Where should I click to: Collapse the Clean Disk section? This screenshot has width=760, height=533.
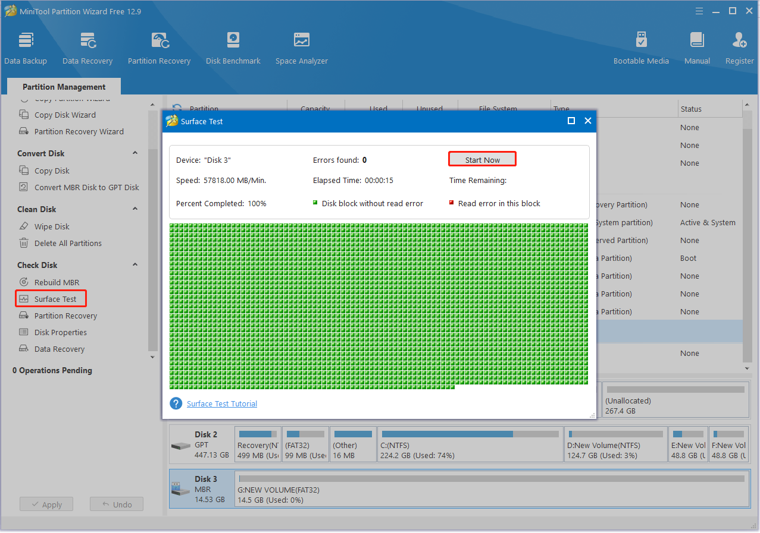pos(135,209)
